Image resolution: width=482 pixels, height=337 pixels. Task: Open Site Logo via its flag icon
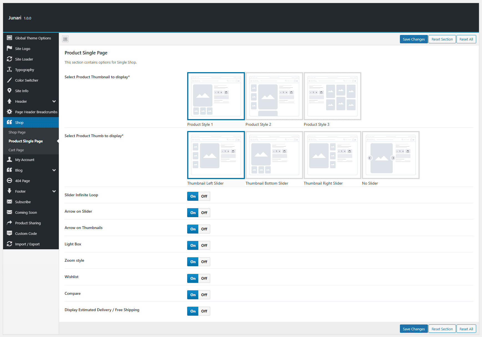click(x=9, y=48)
